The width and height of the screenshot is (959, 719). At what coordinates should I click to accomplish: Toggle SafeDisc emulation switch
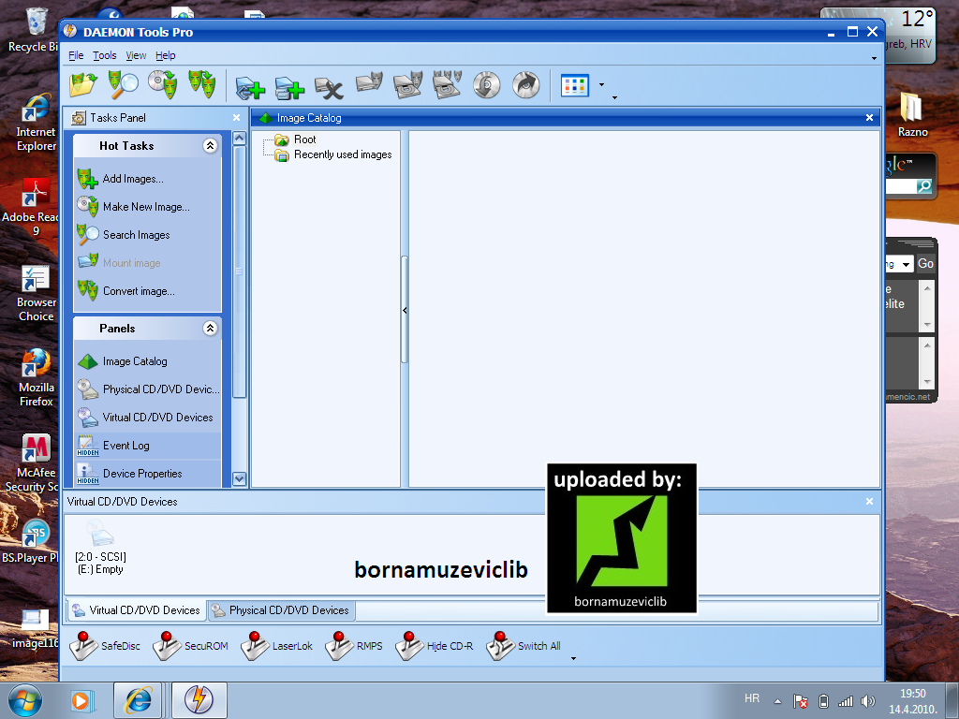(x=105, y=646)
